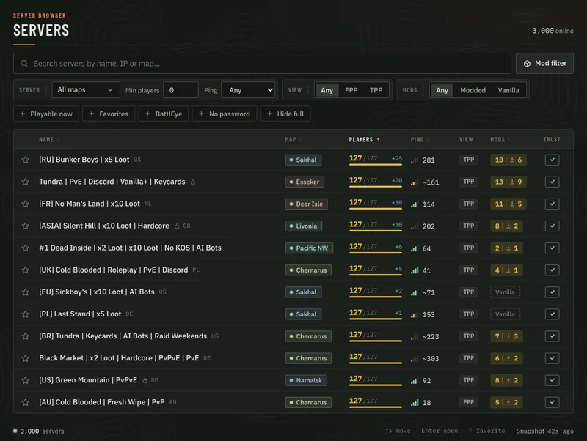Open the Ping Any dropdown
The image size is (587, 441).
click(249, 90)
